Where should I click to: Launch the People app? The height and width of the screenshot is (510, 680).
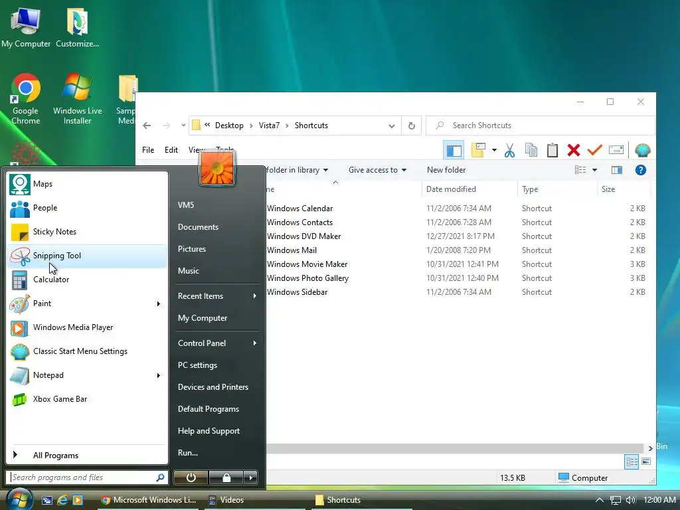(87, 208)
